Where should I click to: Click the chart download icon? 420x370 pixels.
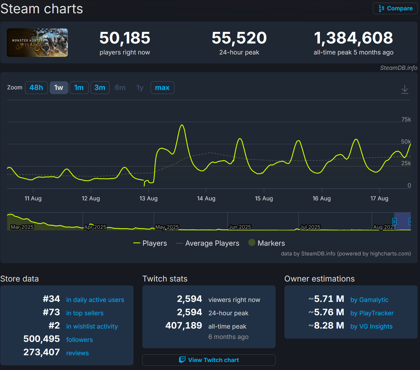(405, 89)
